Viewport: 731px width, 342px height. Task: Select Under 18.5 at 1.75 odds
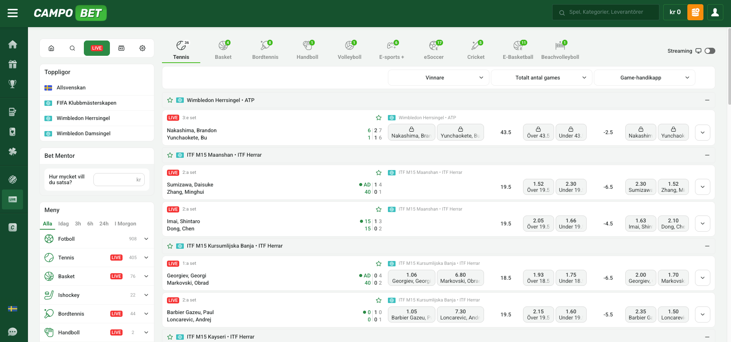[x=571, y=278]
